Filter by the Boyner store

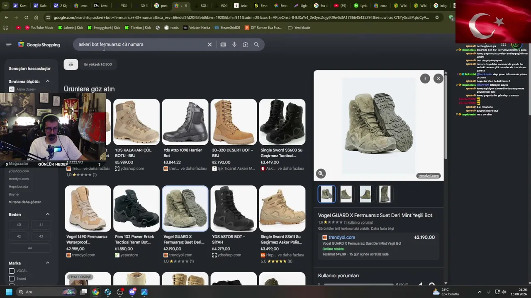[x=14, y=194]
